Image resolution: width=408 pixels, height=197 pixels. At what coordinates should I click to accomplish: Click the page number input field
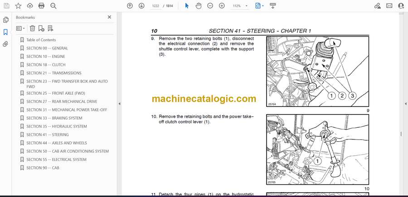pyautogui.click(x=155, y=6)
